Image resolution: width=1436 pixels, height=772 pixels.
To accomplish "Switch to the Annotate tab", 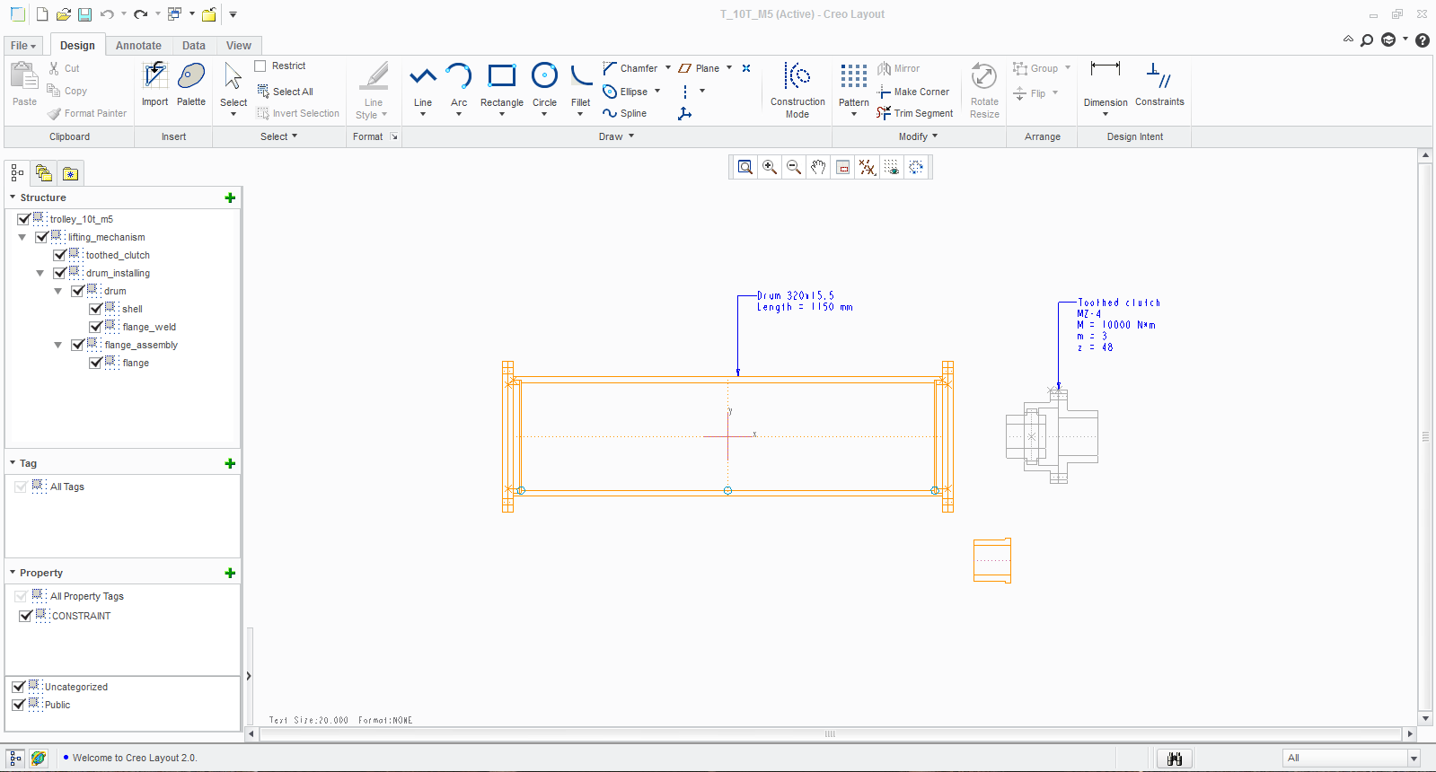I will point(138,46).
